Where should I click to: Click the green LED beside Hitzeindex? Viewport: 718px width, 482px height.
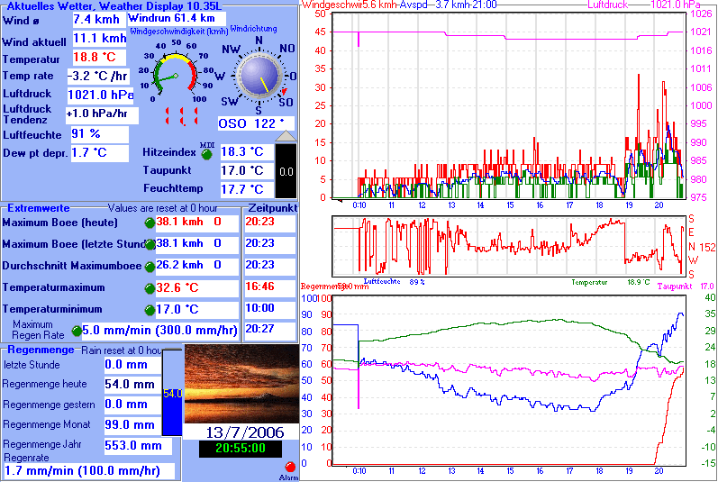pyautogui.click(x=206, y=154)
